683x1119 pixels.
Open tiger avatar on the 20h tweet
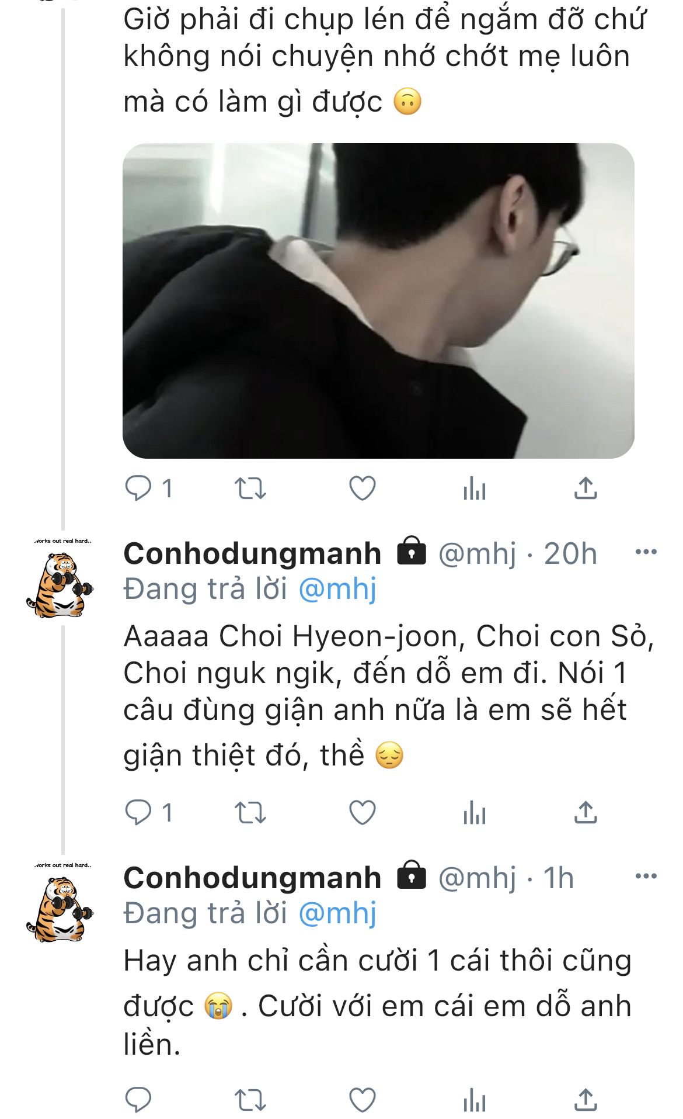60,581
